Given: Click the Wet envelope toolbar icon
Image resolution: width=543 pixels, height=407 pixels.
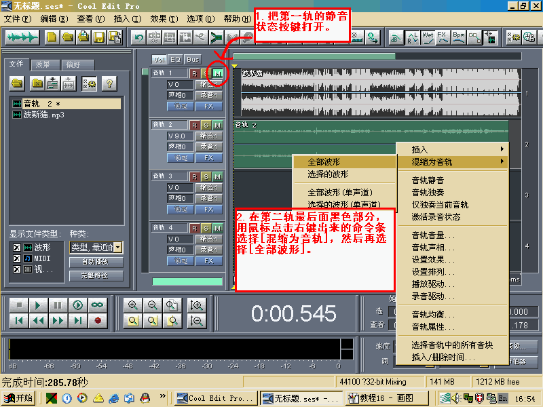Looking at the screenshot, I should click(x=428, y=37).
